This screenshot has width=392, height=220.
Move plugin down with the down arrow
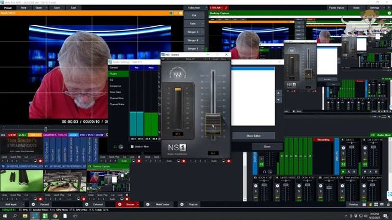(279, 100)
